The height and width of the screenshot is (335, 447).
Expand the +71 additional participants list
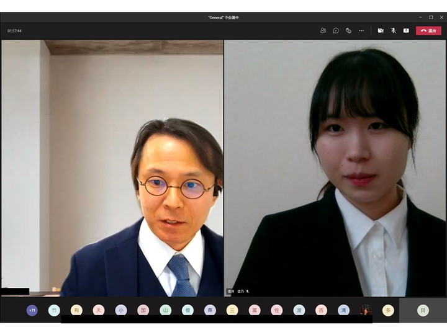point(32,310)
